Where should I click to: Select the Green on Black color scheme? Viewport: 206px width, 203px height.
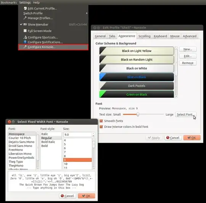(137, 94)
